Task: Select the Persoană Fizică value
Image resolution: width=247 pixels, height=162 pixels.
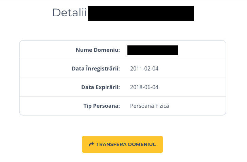Action: coord(149,106)
